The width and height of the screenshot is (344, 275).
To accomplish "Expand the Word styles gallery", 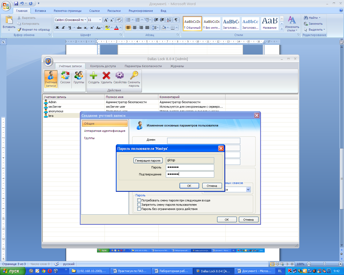I will click(282, 29).
